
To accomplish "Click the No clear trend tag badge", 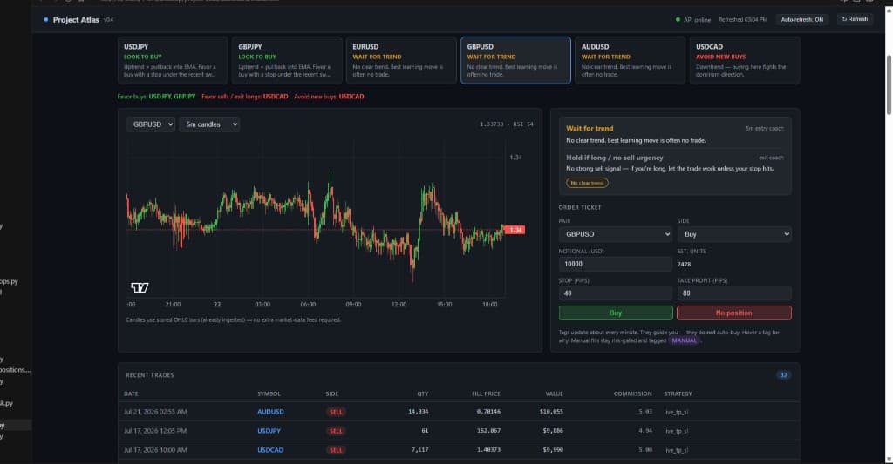I will [587, 183].
